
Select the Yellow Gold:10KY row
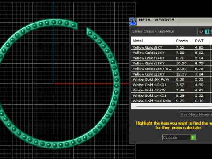tap(171, 53)
